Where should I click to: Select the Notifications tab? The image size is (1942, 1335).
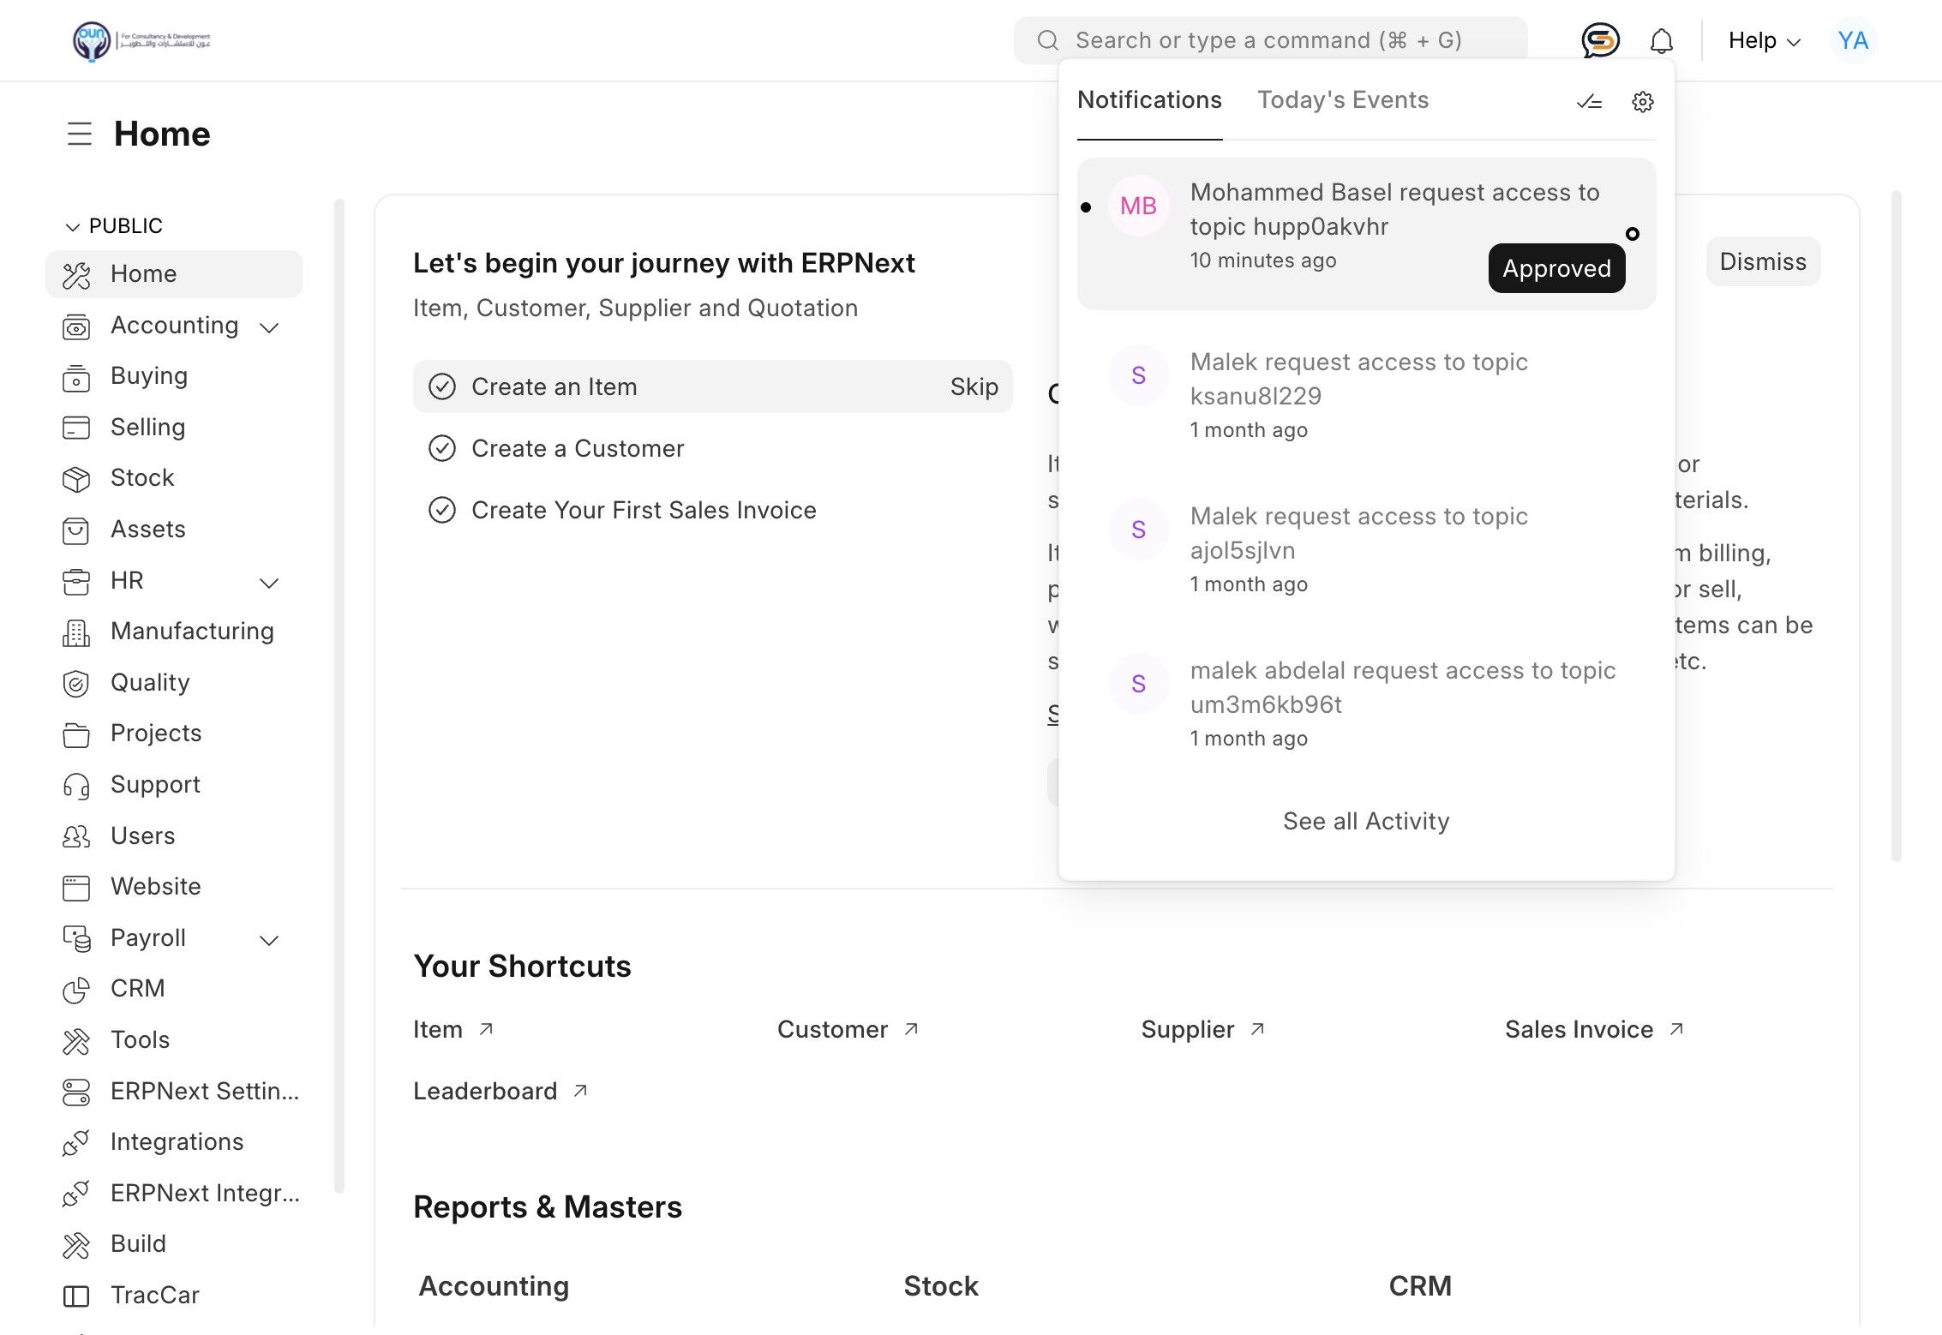[1148, 100]
